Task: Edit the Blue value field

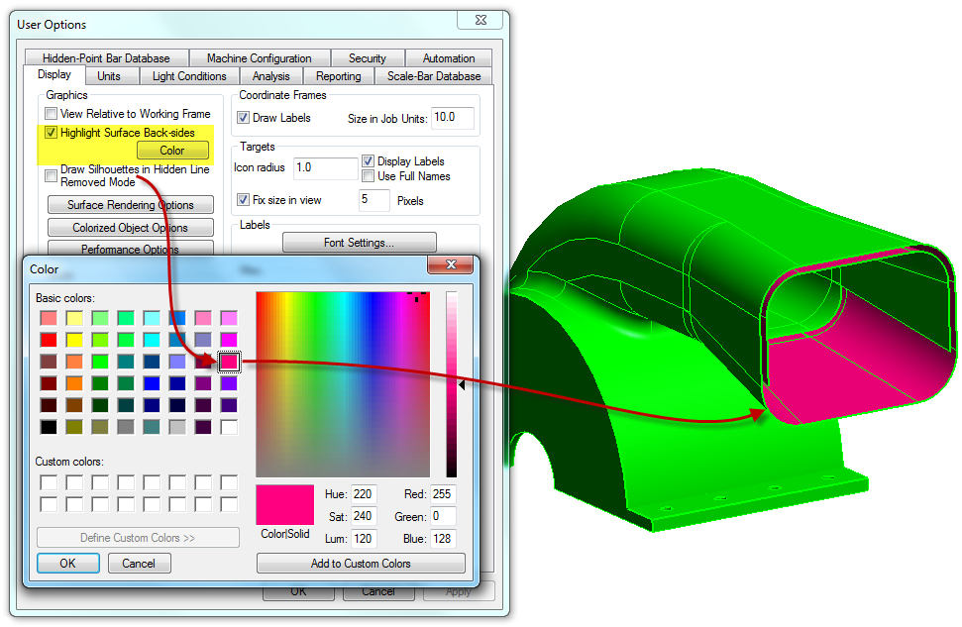Action: coord(442,538)
